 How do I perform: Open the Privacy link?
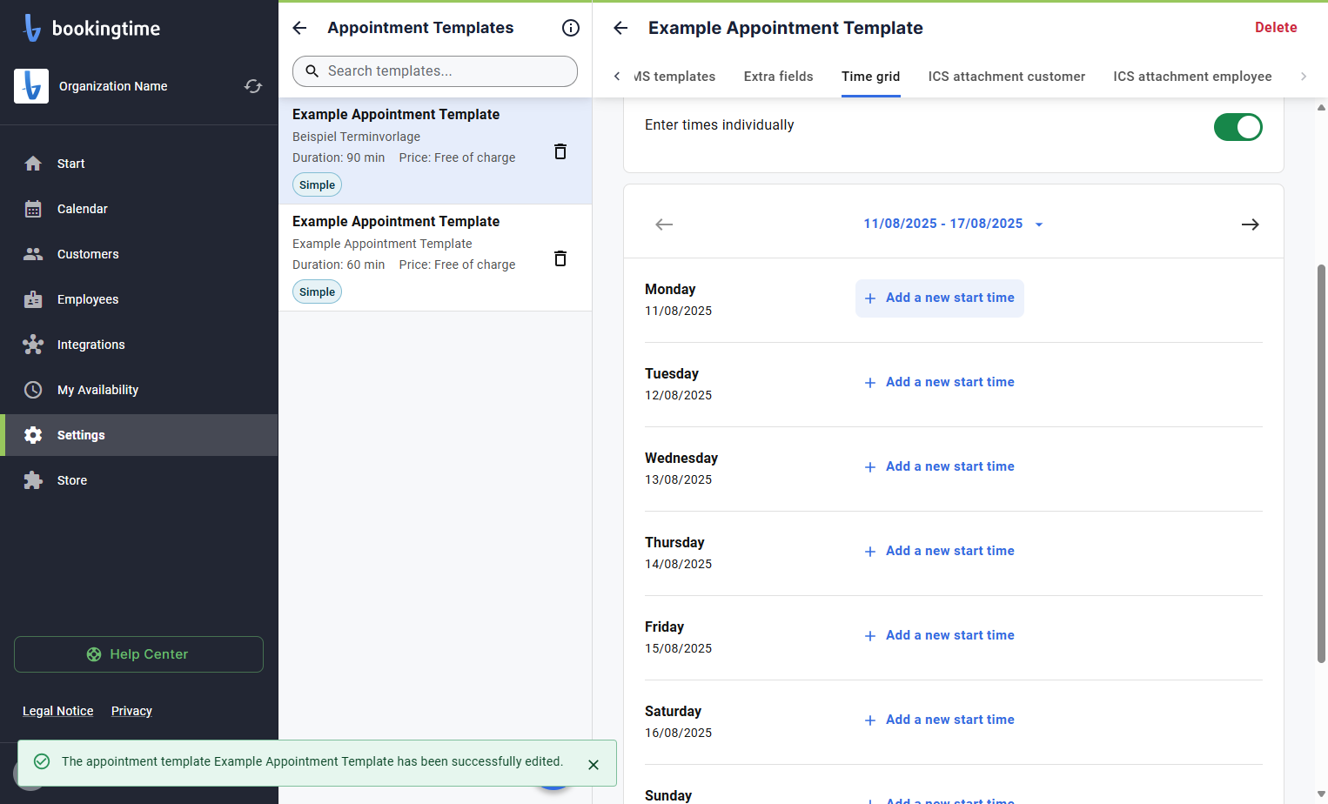(x=131, y=711)
